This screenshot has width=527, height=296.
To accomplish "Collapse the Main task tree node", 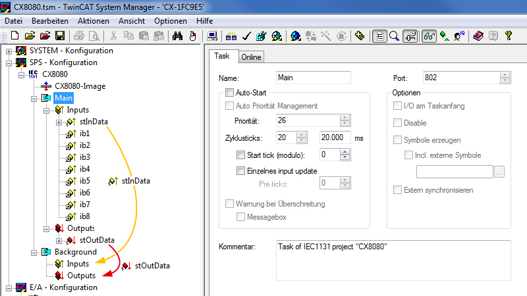I will click(x=34, y=99).
